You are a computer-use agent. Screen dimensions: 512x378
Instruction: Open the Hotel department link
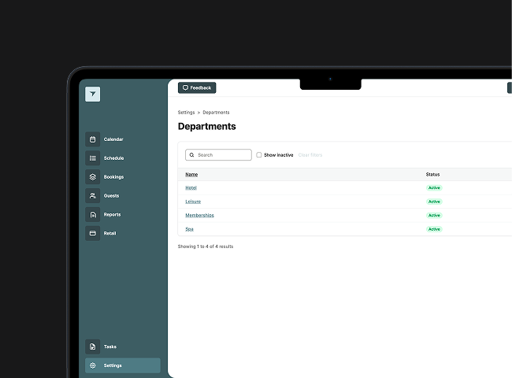191,187
